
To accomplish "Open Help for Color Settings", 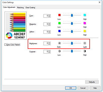I will pyautogui.click(x=95, y=88).
